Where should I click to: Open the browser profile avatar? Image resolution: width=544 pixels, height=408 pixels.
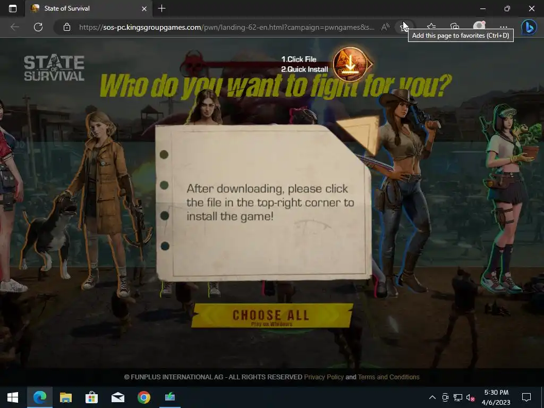[480, 27]
